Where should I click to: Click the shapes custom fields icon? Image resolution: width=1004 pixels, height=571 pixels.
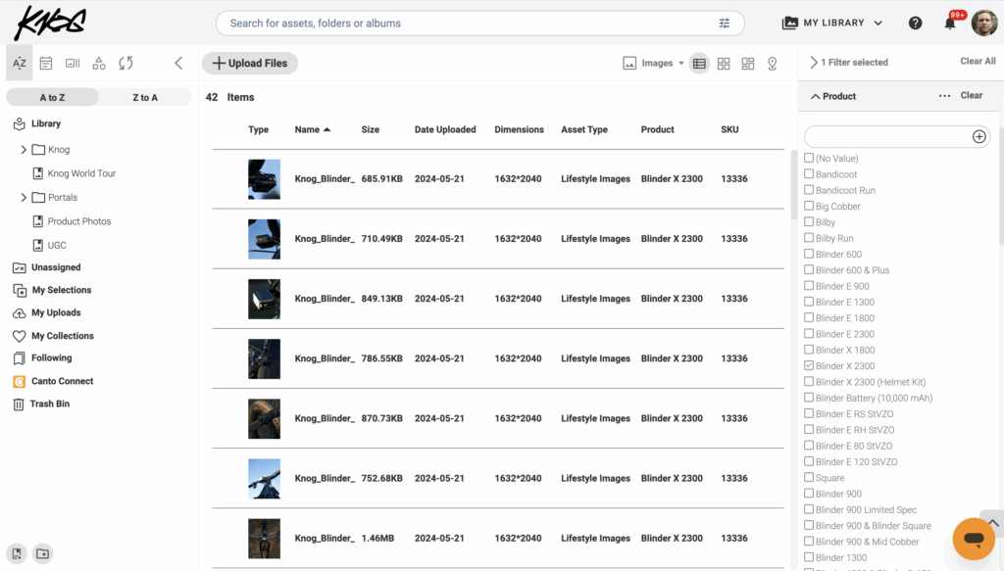(98, 62)
